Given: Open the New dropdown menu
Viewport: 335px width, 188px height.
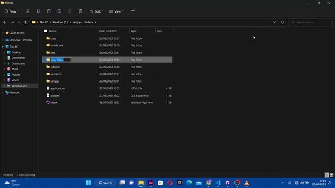Looking at the screenshot, I should (12, 11).
